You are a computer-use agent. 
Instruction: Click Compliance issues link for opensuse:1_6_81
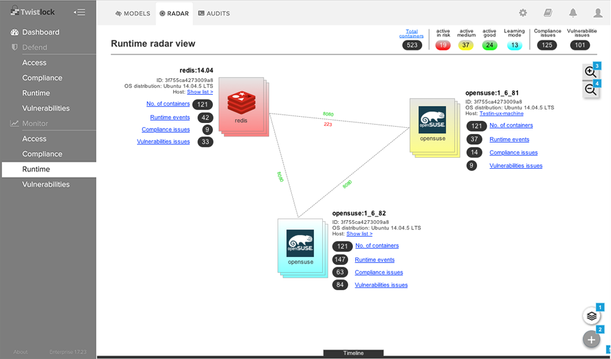click(514, 153)
